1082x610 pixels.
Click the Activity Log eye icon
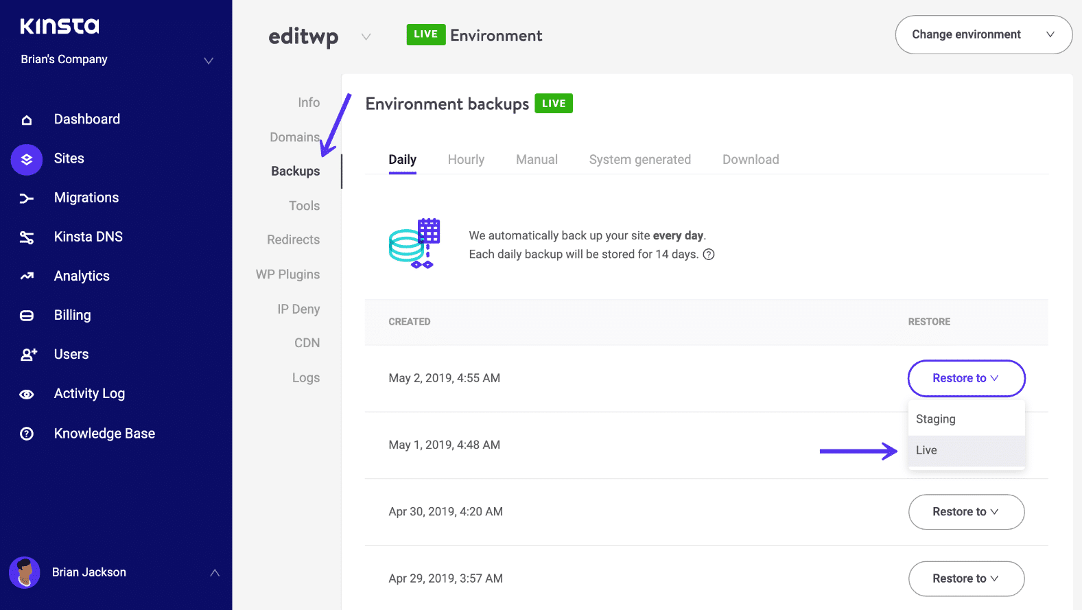[x=27, y=395]
